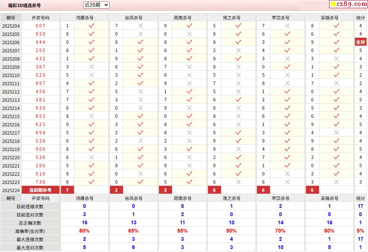Viewport: 368px width, 252px height.
Task: Click 谷风杀号 check mark in row 2025210
Action: (x=140, y=75)
